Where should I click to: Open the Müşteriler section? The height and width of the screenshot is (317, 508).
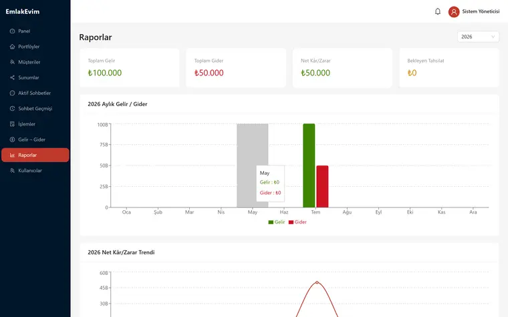click(x=35, y=62)
